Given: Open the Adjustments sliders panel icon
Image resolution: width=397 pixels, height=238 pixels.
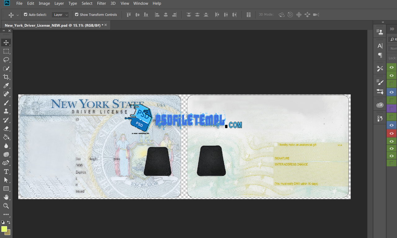Looking at the screenshot, I should pos(380,91).
